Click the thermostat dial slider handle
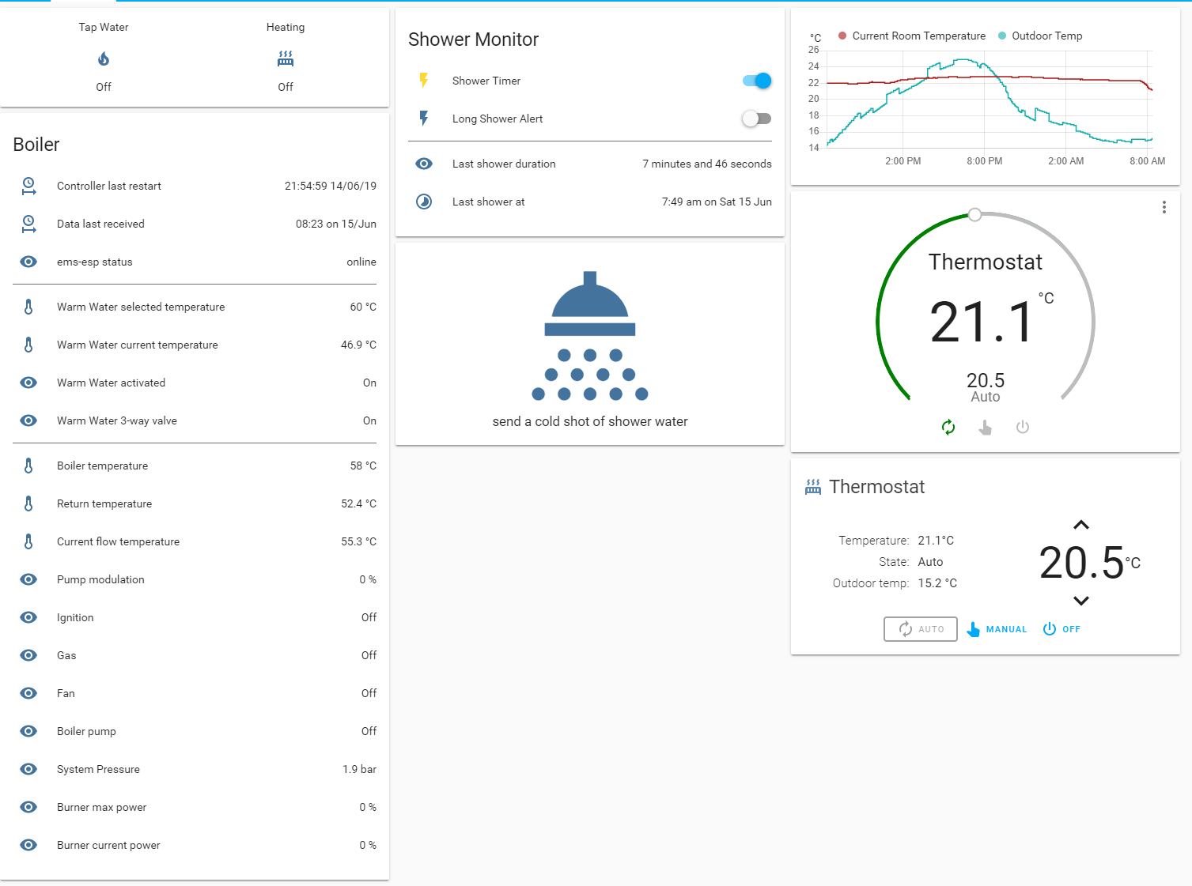1192x886 pixels. [x=975, y=215]
